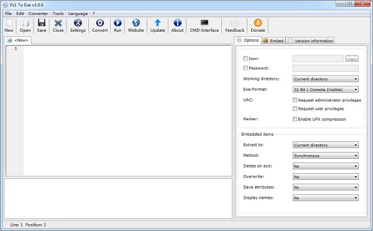Check Request administrator privileges
Screen dimensions: 373x231
click(295, 100)
